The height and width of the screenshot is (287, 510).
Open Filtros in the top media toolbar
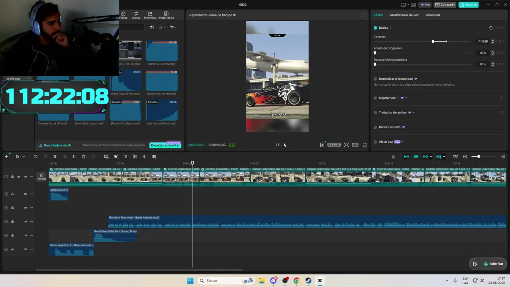[x=123, y=15]
